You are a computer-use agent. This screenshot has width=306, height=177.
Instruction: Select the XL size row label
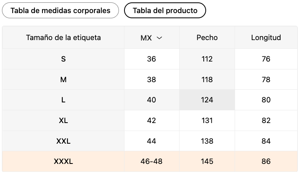click(63, 121)
